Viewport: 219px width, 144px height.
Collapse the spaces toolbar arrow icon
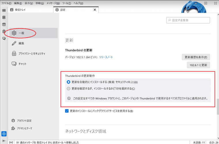(4, 141)
